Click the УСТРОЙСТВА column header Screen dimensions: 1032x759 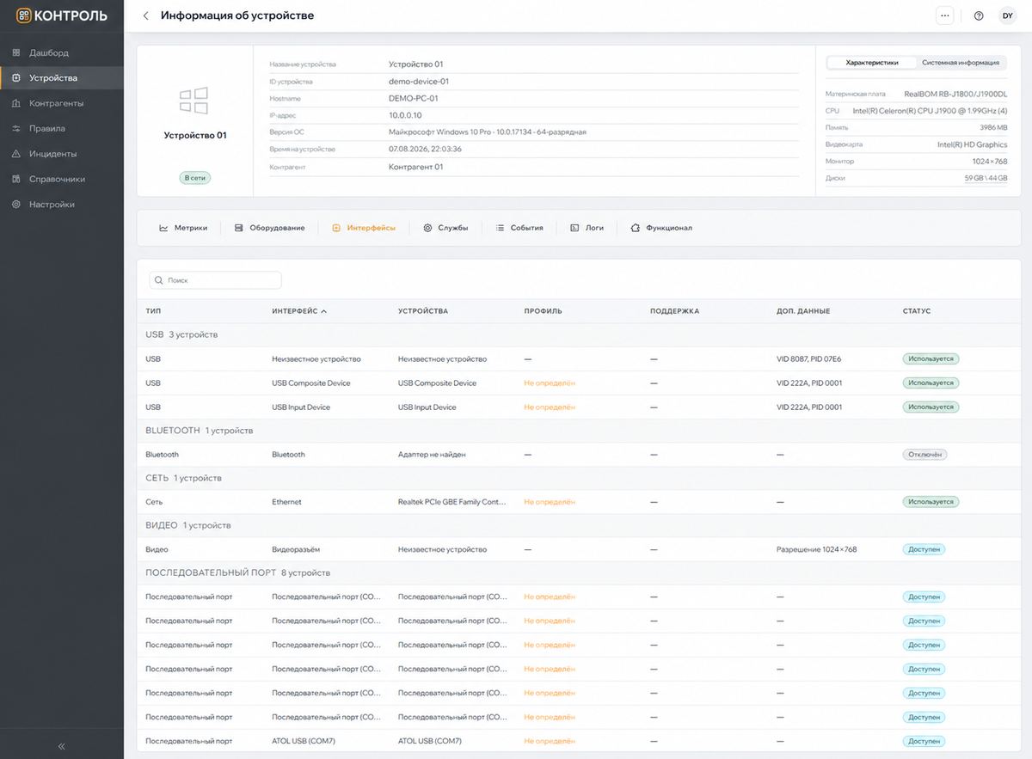tap(423, 311)
